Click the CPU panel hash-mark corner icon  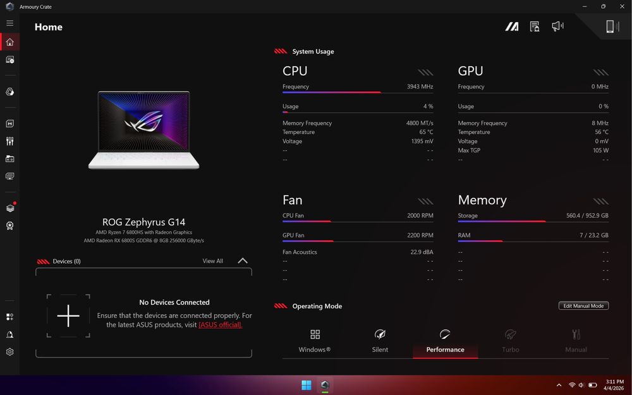(x=425, y=73)
